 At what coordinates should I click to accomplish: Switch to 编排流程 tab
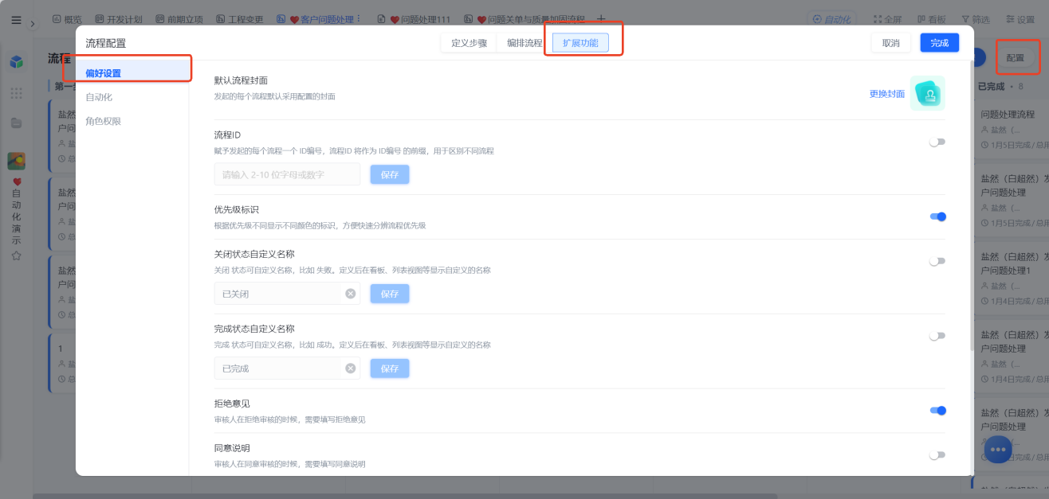tap(524, 43)
